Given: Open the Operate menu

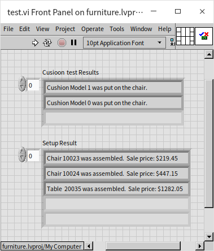Looking at the screenshot, I should click(93, 29).
